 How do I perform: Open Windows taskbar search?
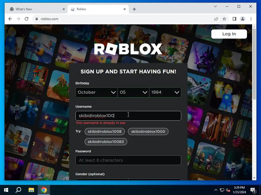click(18, 190)
